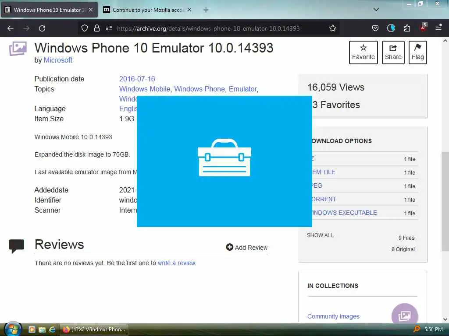The width and height of the screenshot is (449, 336).
Task: Open the Firefox account icon
Action: point(391,28)
